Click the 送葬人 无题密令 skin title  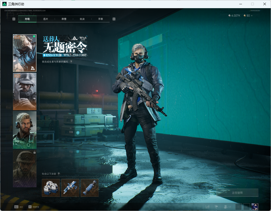(x=65, y=46)
